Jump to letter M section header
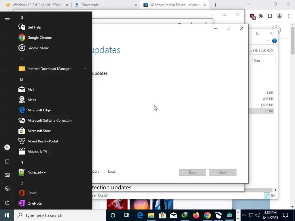The width and height of the screenshot is (295, 221). pos(22,79)
